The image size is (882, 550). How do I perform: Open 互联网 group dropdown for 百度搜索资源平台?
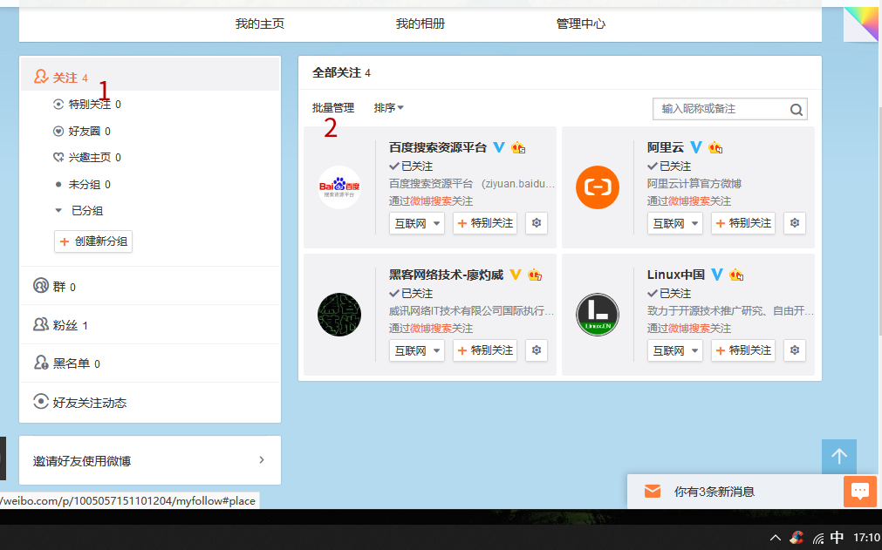(x=417, y=223)
